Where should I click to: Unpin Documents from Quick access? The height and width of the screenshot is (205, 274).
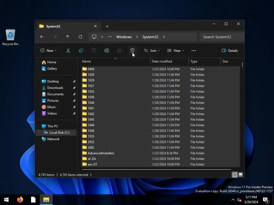74,94
